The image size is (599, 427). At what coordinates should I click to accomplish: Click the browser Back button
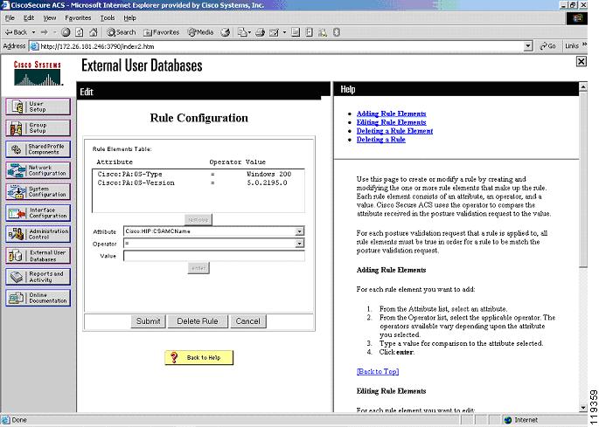[16, 32]
